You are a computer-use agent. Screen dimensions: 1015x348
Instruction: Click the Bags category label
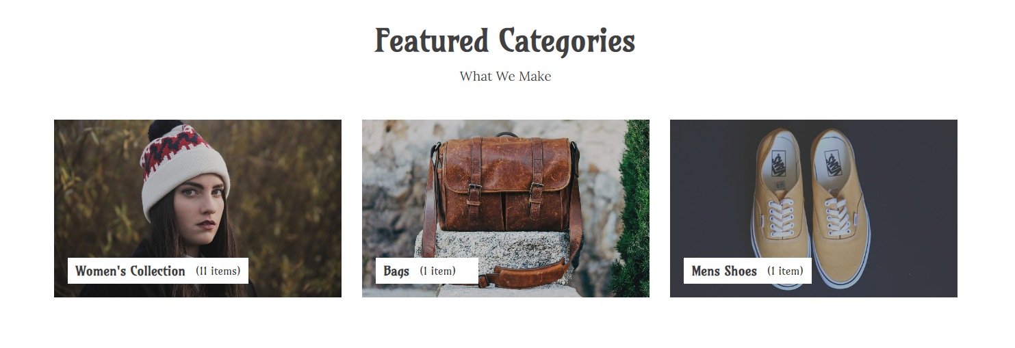coord(396,271)
